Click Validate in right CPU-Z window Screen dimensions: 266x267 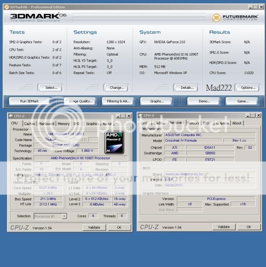[x=224, y=227]
